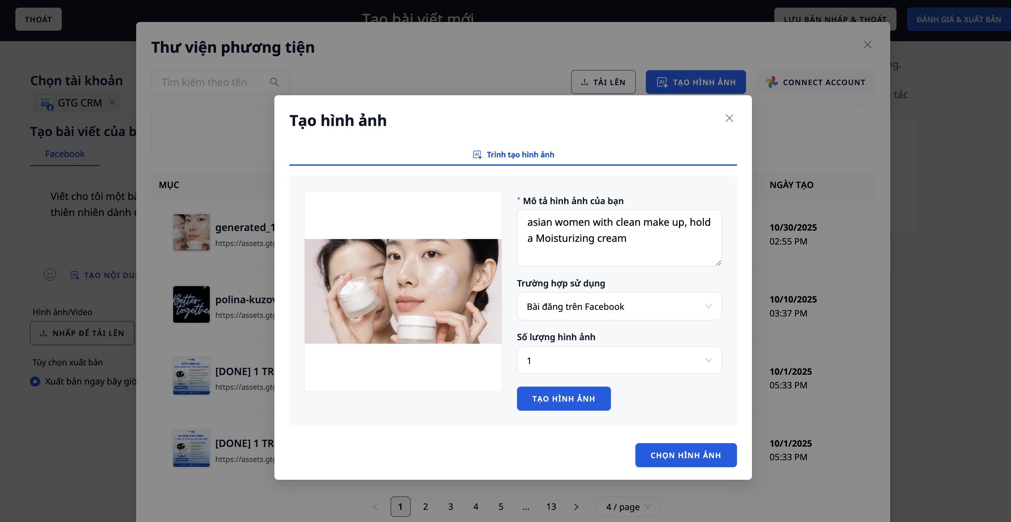Open the 4 / page size selector

[628, 506]
